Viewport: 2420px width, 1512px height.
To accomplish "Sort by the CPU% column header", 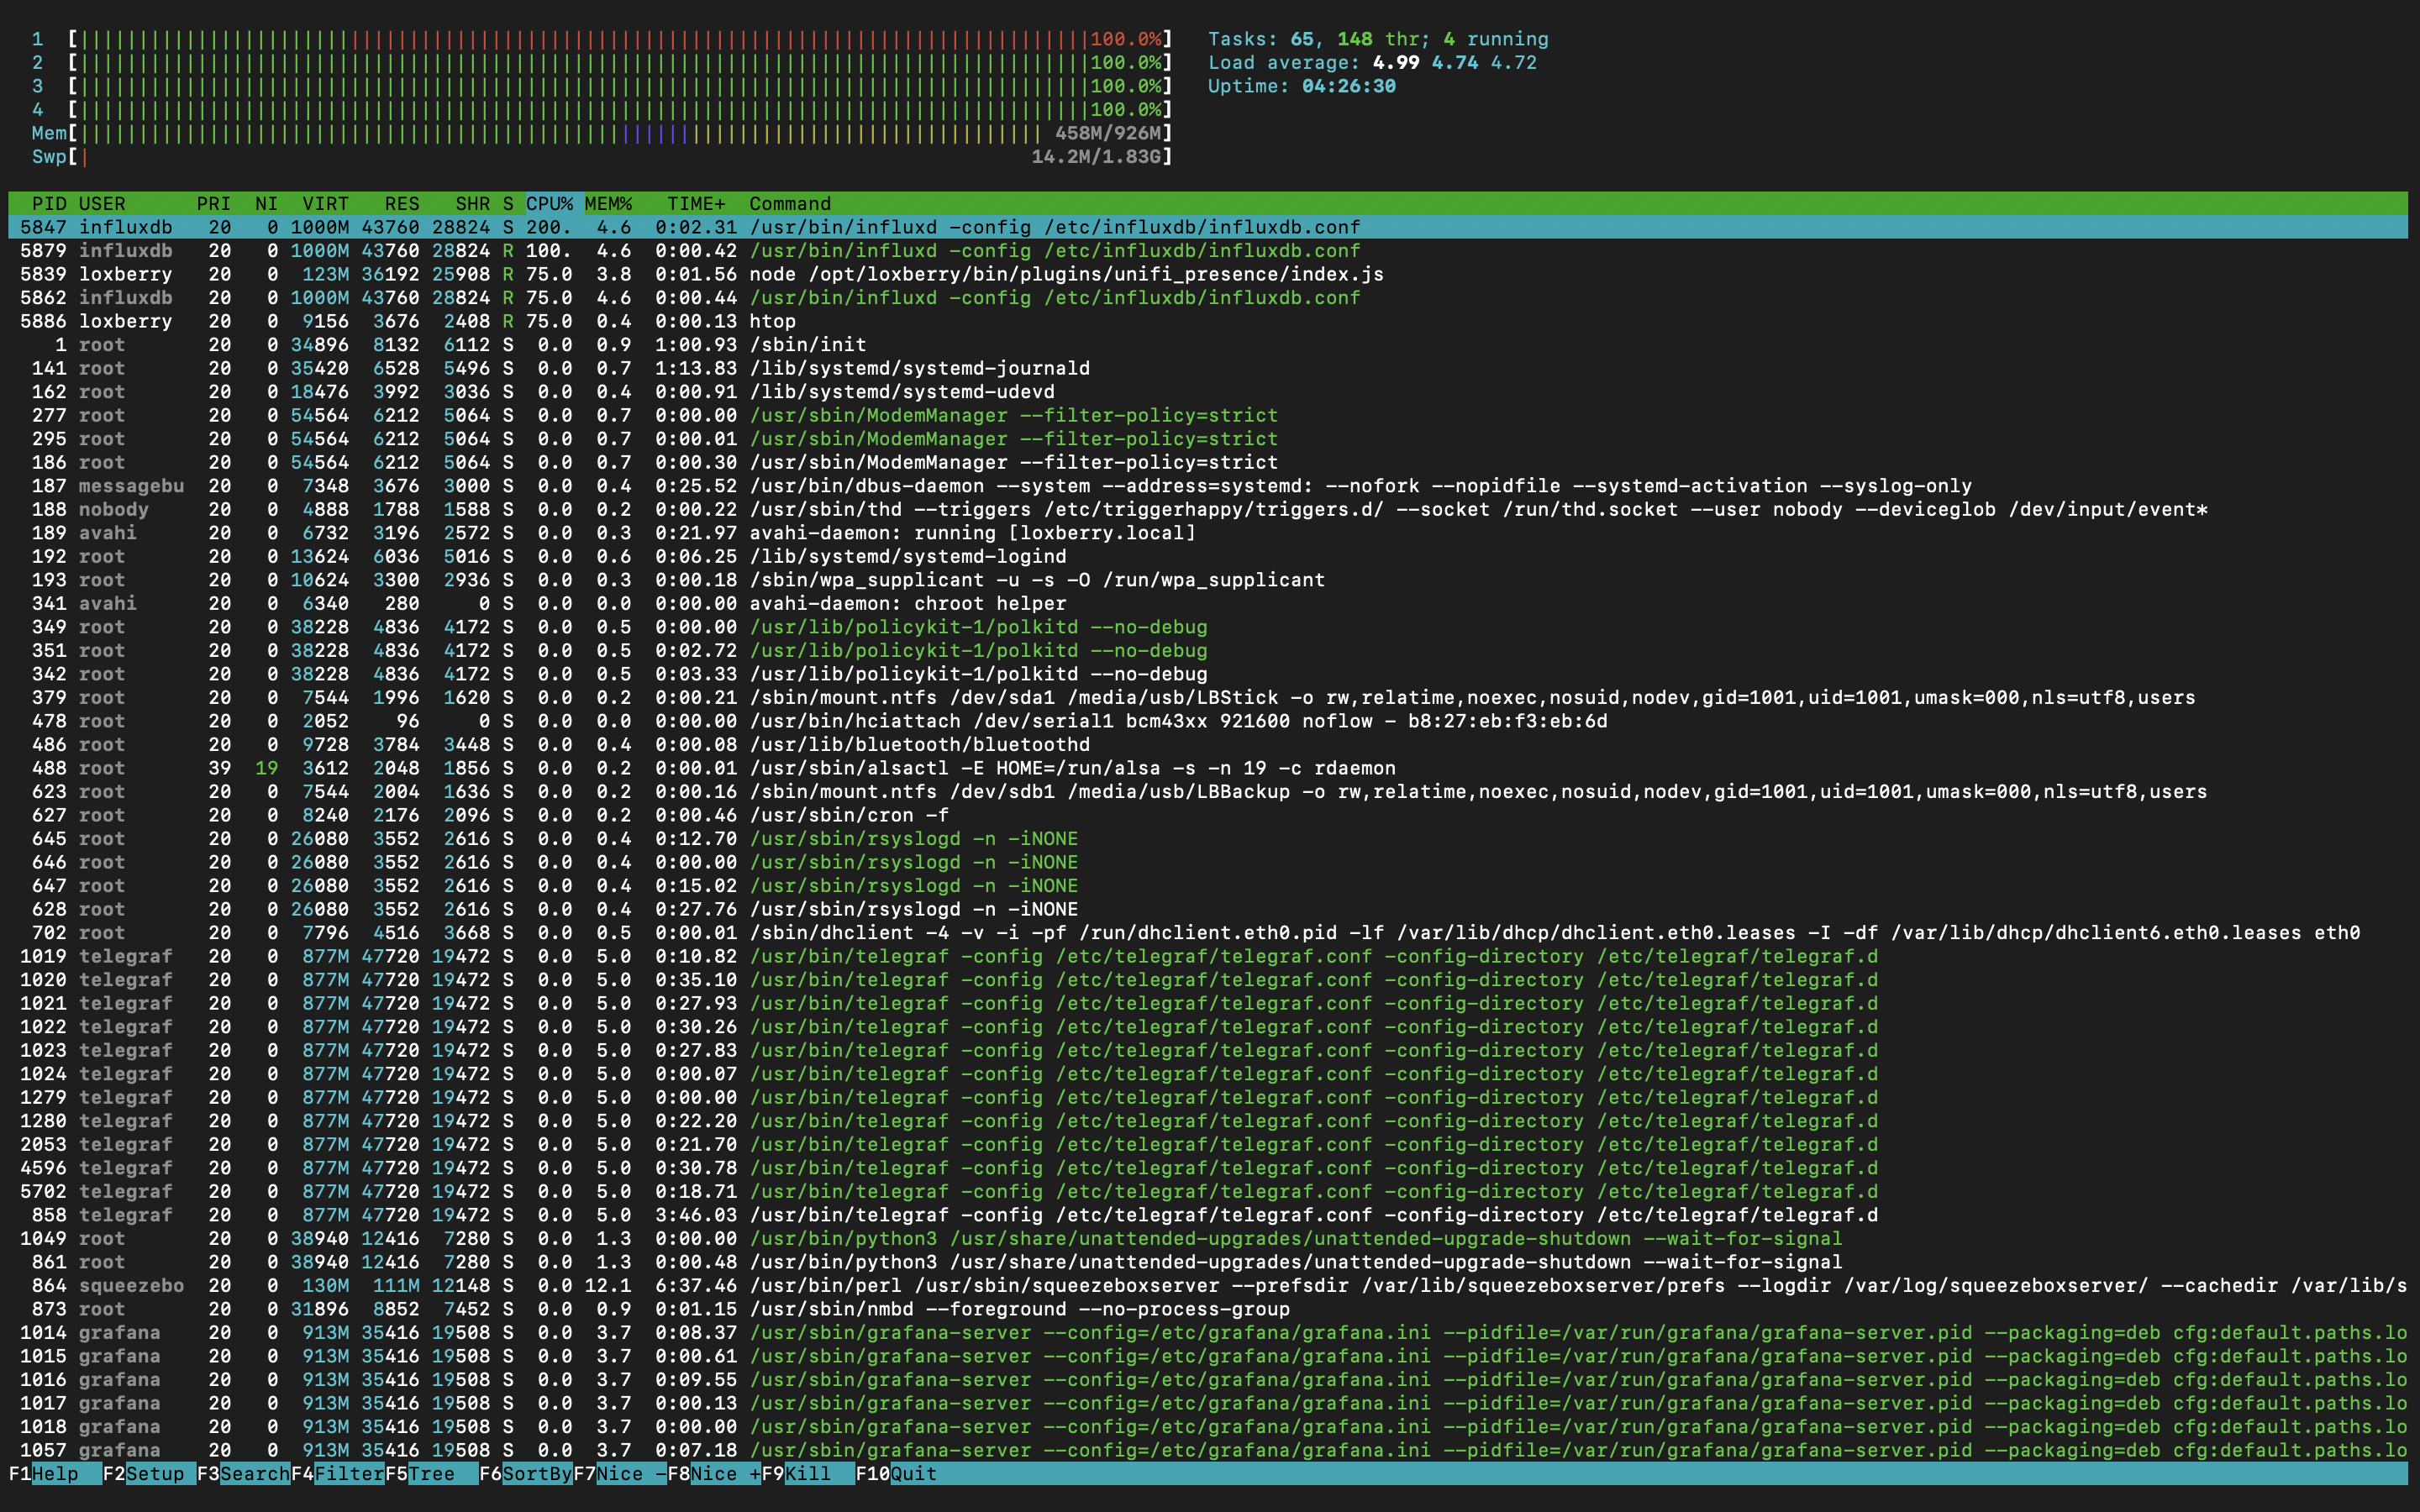I will click(549, 204).
